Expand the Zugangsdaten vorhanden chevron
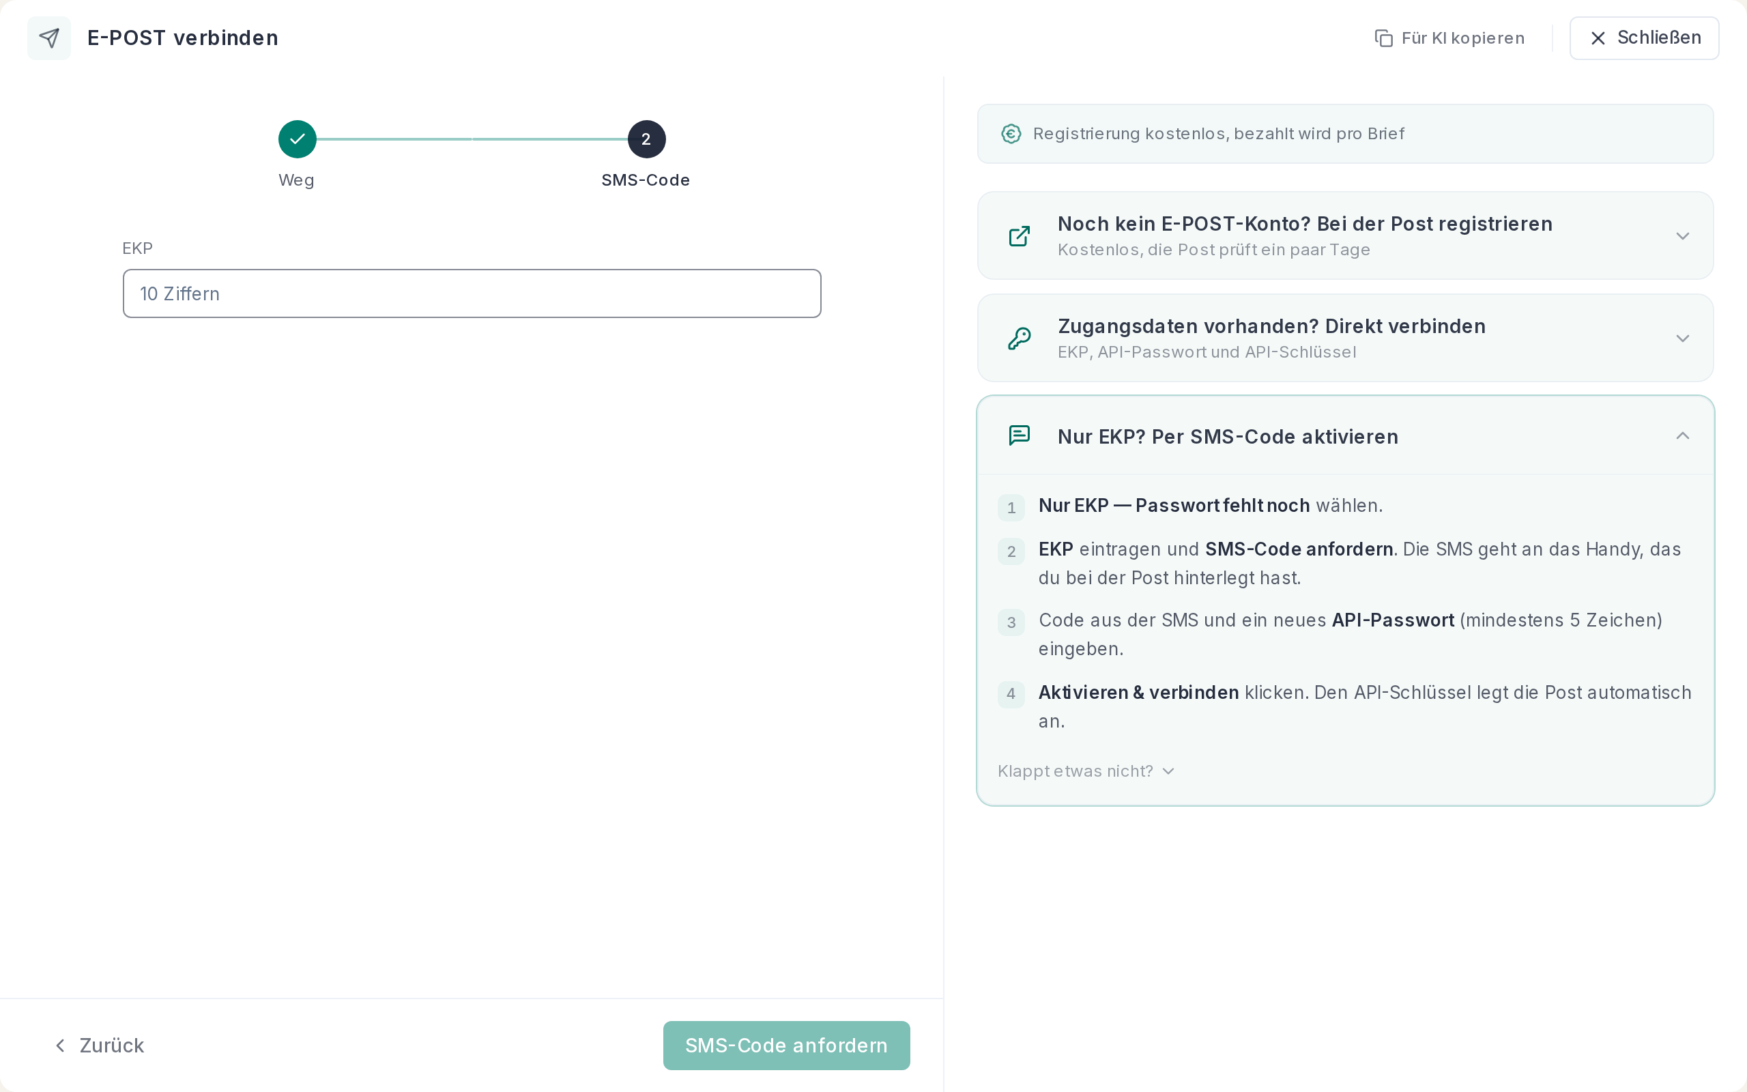This screenshot has height=1092, width=1747. click(x=1682, y=338)
